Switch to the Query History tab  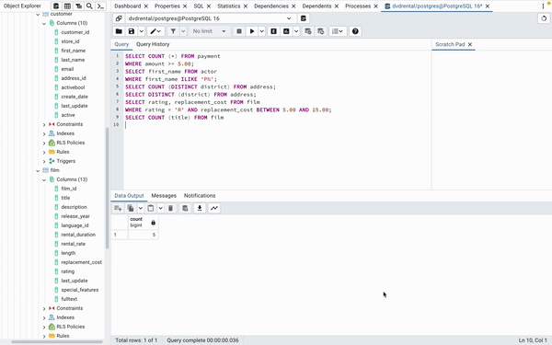point(153,44)
